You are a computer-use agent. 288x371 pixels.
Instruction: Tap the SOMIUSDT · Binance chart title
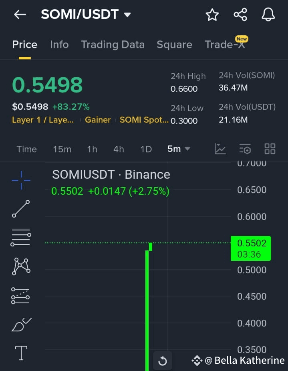pyautogui.click(x=111, y=175)
